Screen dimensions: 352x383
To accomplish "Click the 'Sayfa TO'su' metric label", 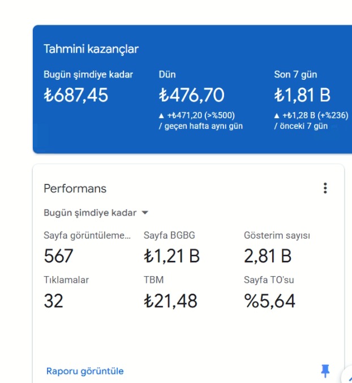I will 269,280.
